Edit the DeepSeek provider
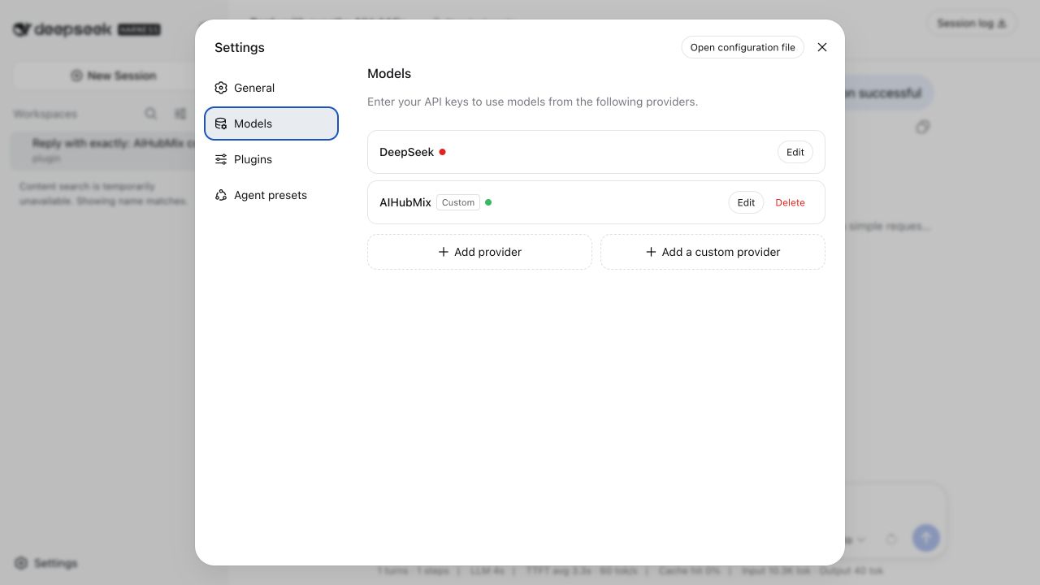Screen dimensions: 1040x585 [x=795, y=152]
